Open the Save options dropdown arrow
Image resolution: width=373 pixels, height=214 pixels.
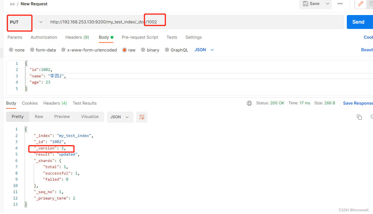click(x=328, y=4)
